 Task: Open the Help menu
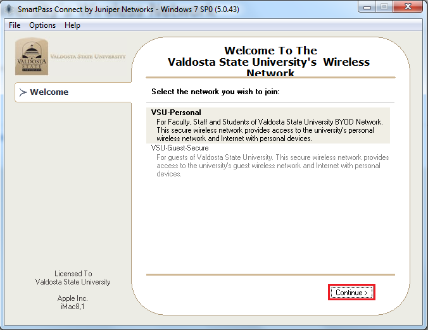click(x=72, y=25)
